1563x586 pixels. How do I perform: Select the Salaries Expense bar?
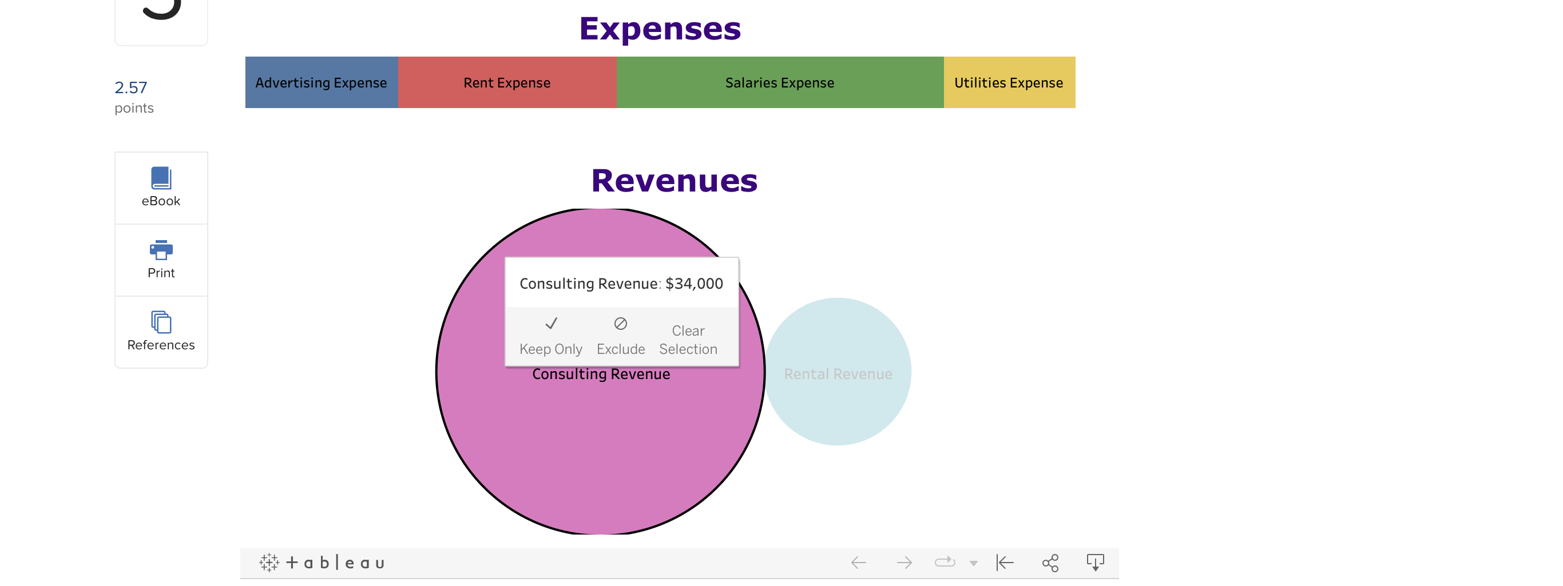780,82
